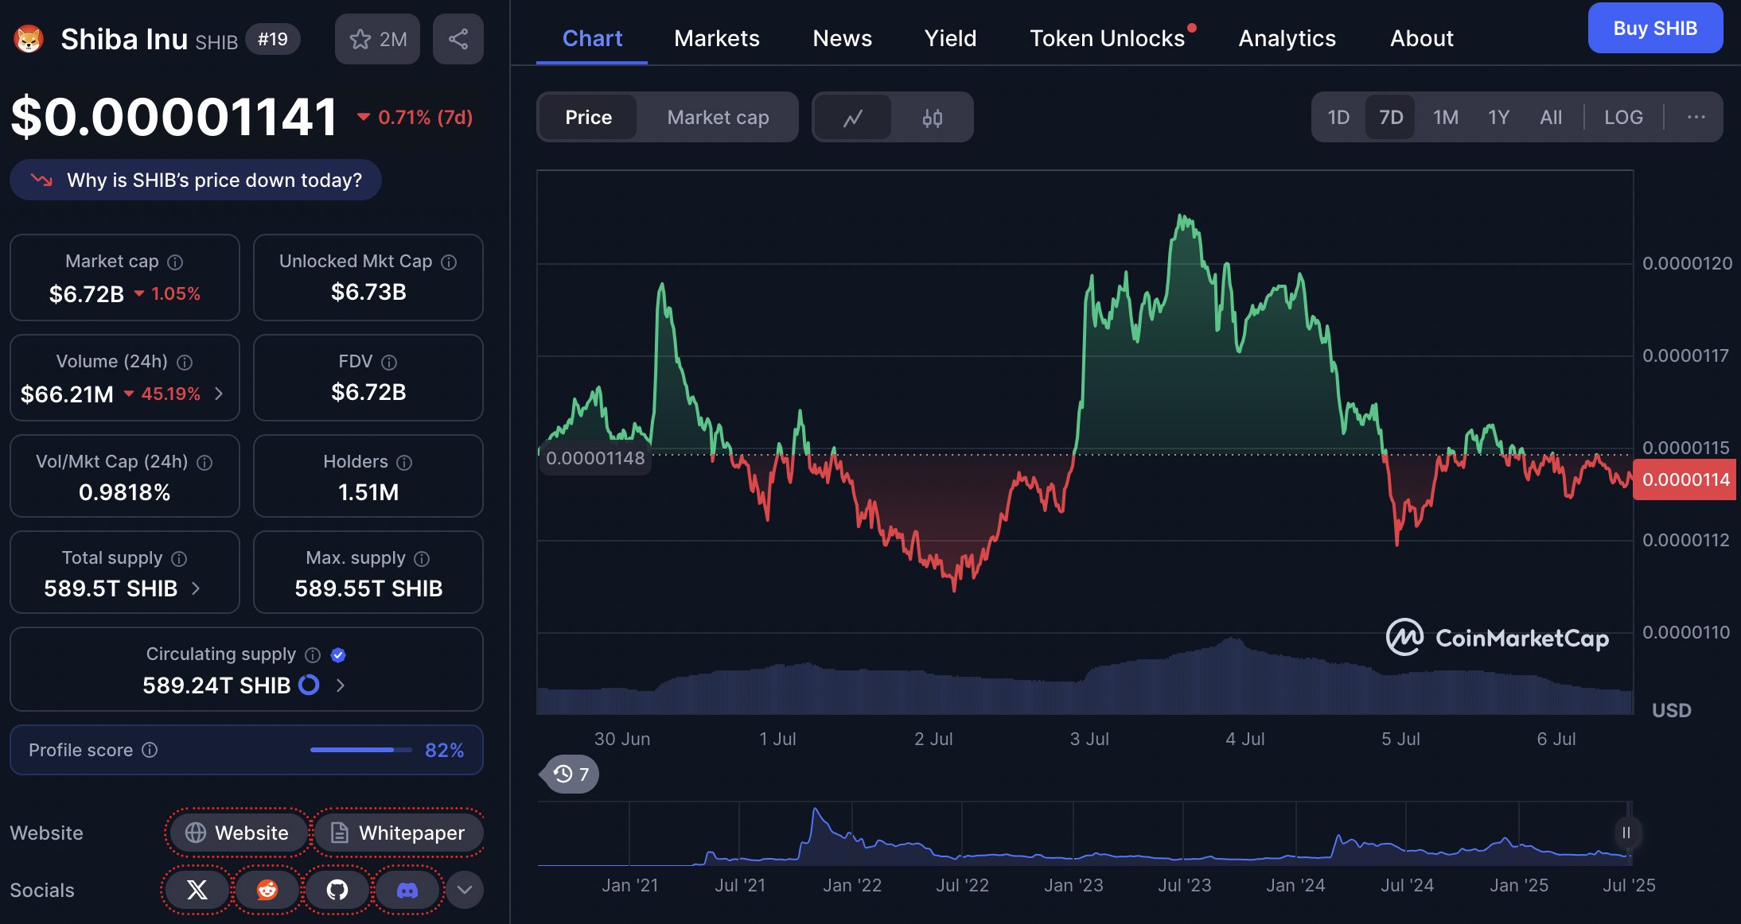Open the Reddit social link
Image resolution: width=1741 pixels, height=924 pixels.
(267, 890)
